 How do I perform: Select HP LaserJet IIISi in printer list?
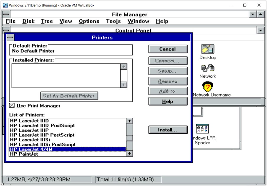[68, 140]
